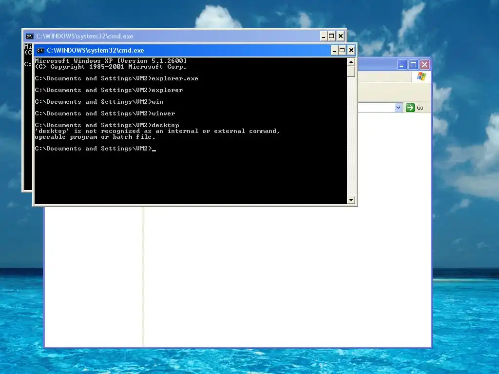The height and width of the screenshot is (374, 499).
Task: Click the back cmd.exe title bar text
Action: (x=85, y=36)
